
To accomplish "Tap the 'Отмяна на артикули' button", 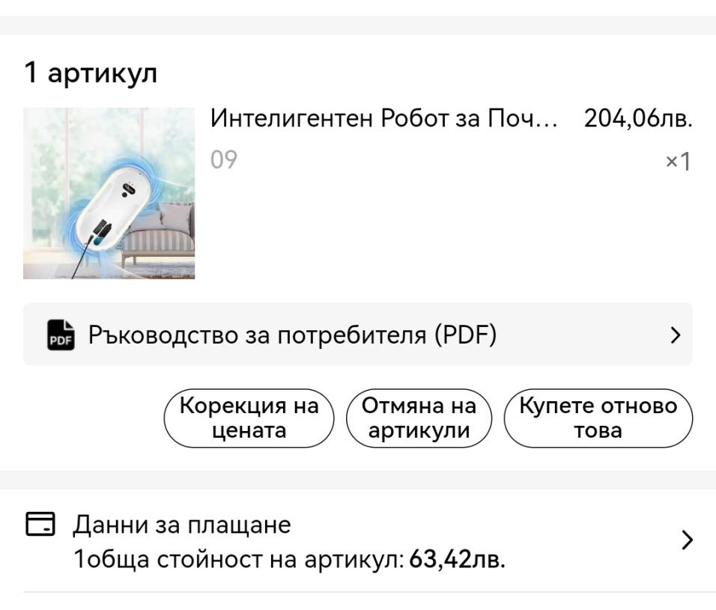I will (419, 418).
